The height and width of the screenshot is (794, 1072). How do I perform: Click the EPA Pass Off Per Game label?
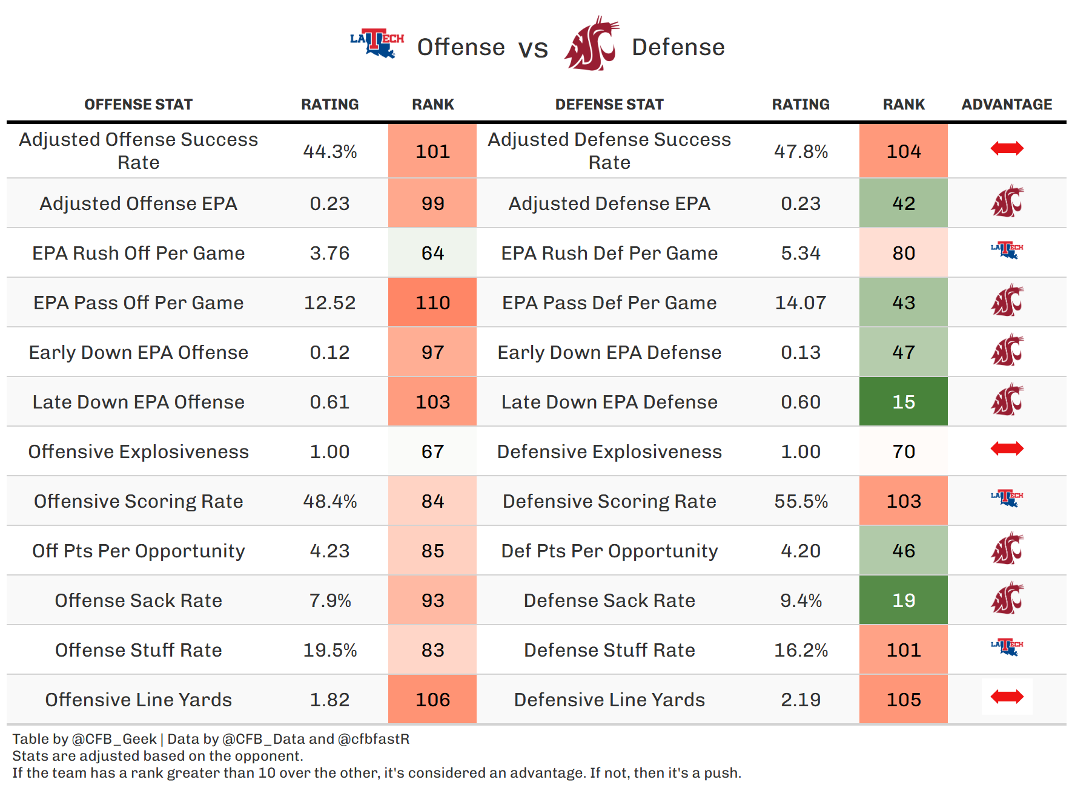point(138,303)
